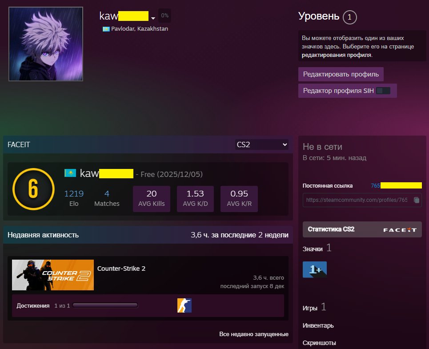Click the Редактировать профиль button

pyautogui.click(x=341, y=74)
